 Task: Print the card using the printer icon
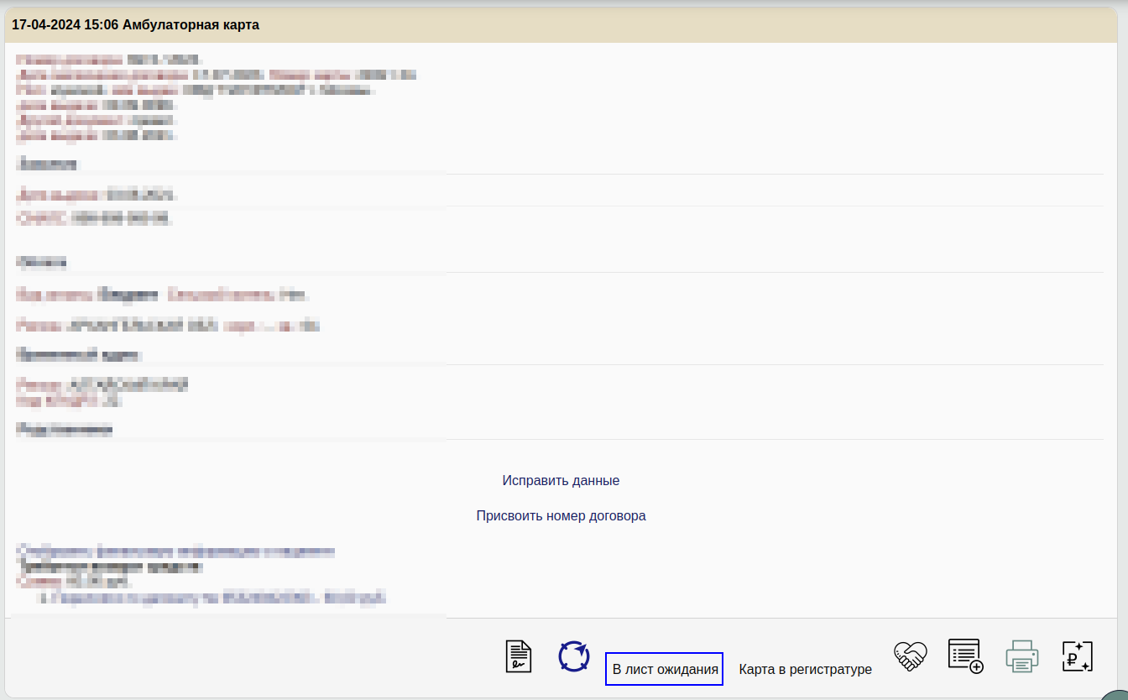click(1021, 656)
